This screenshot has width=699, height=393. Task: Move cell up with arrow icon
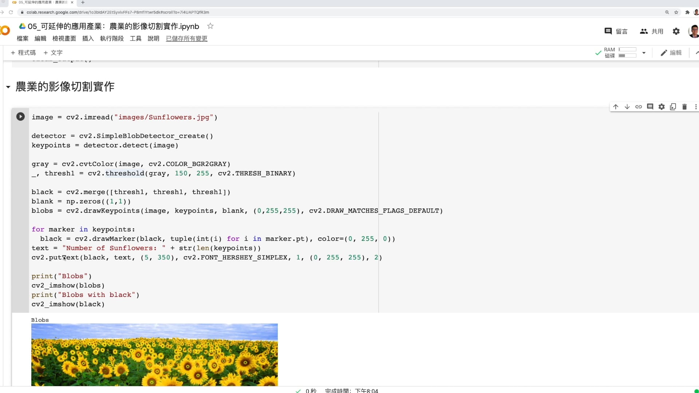pos(616,107)
